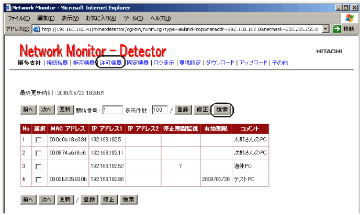This screenshot has height=215, width=360.
Task: Click the top 登録 button
Action: [x=183, y=110]
